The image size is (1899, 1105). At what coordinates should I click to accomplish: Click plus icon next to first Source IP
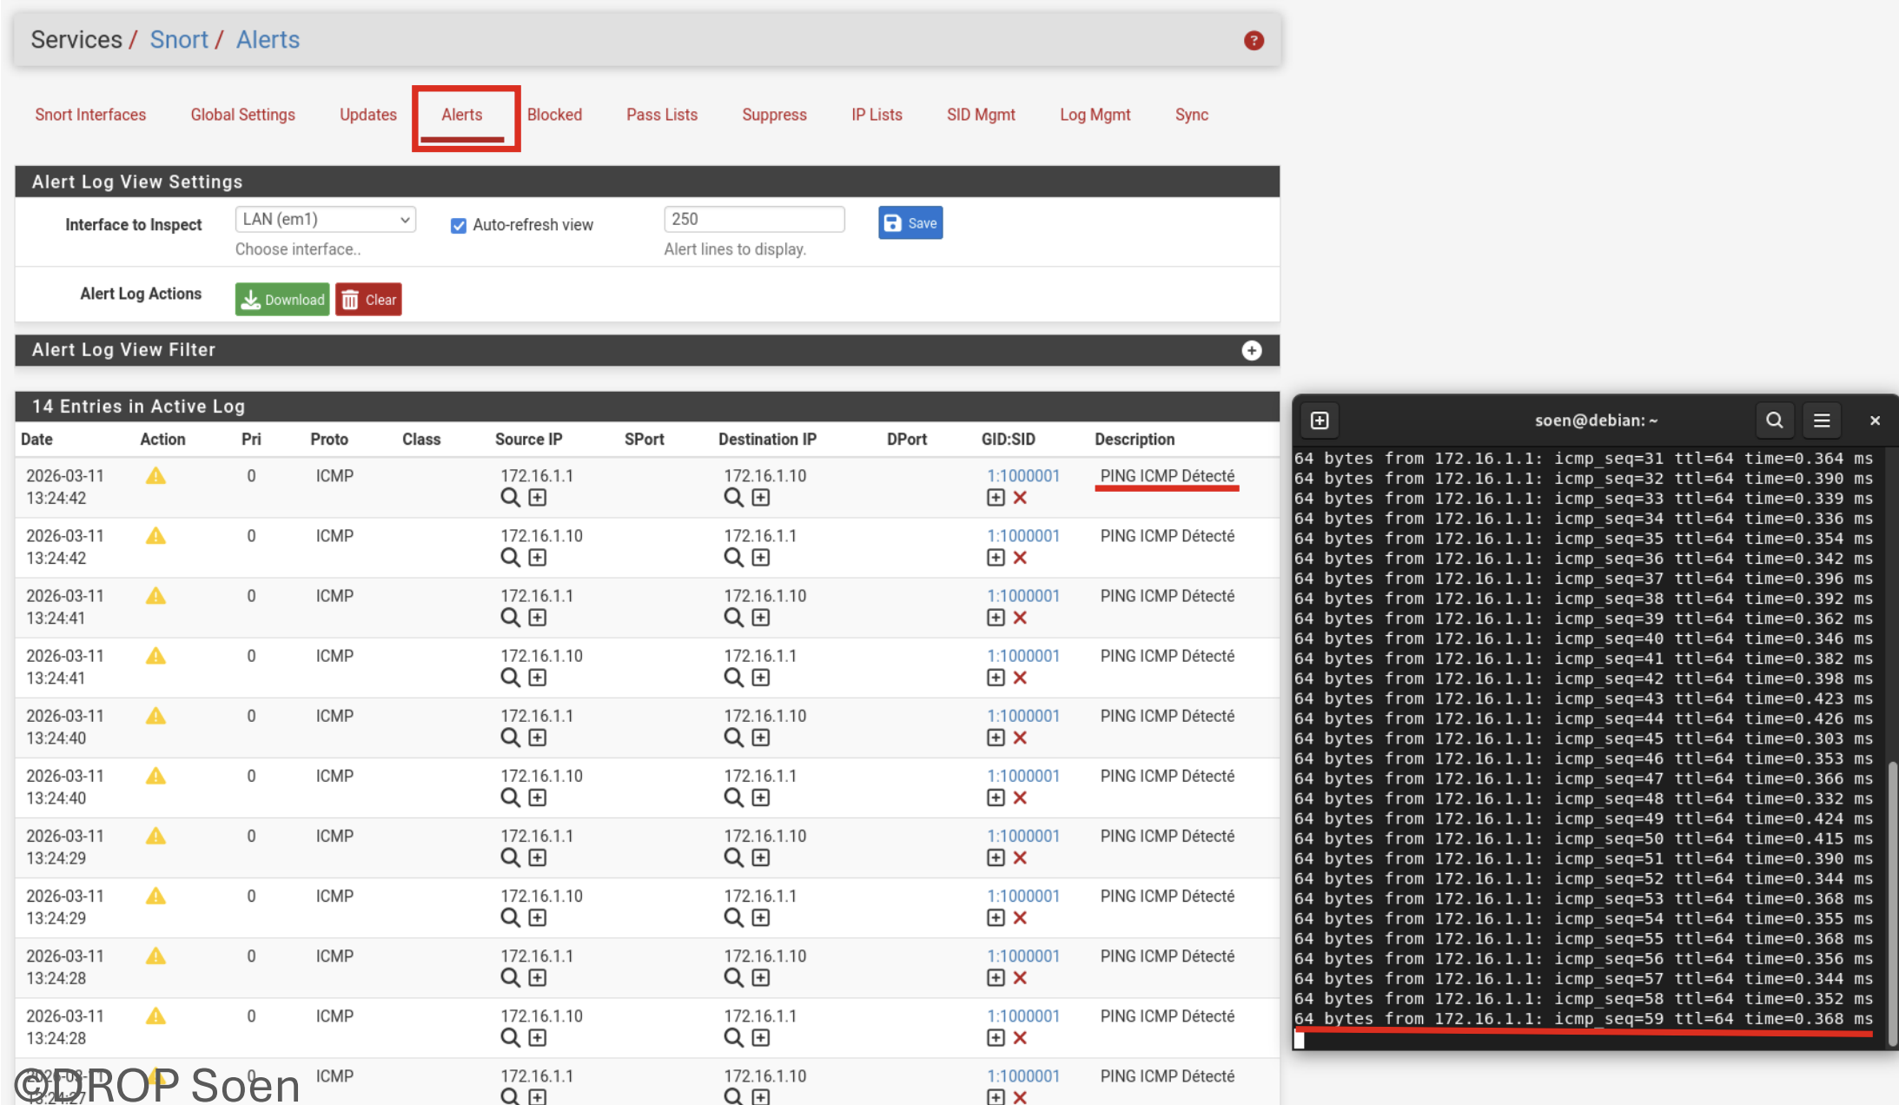click(538, 498)
